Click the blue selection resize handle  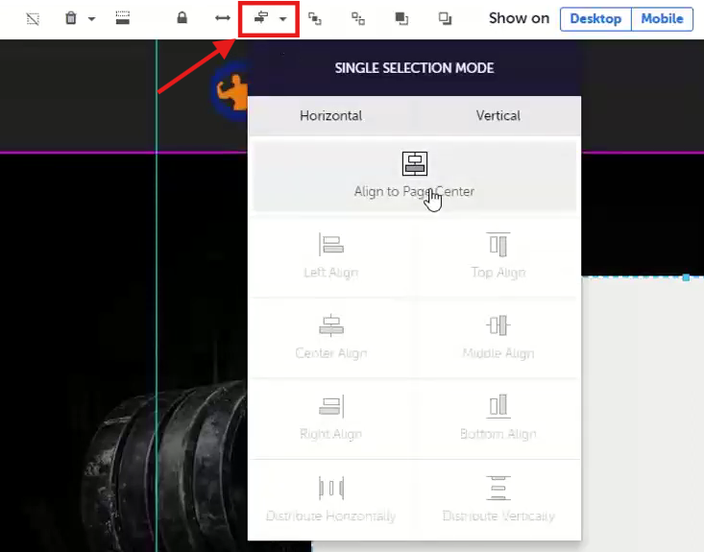tap(686, 277)
